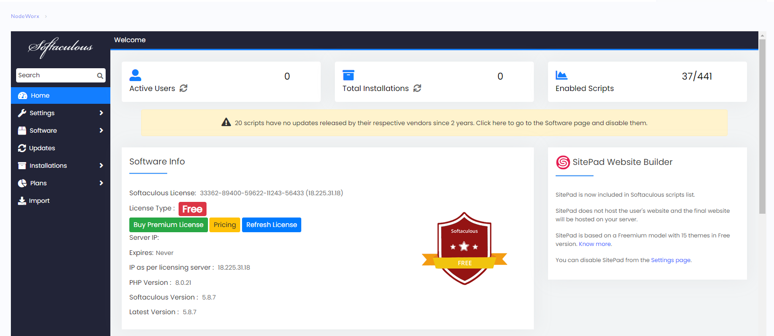Image resolution: width=774 pixels, height=336 pixels.
Task: Click the Software box icon in the sidebar
Action: point(22,131)
